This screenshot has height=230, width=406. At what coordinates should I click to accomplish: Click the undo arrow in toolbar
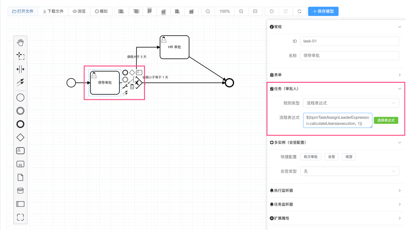272,11
